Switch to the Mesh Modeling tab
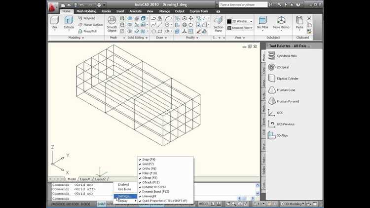 tap(86, 11)
